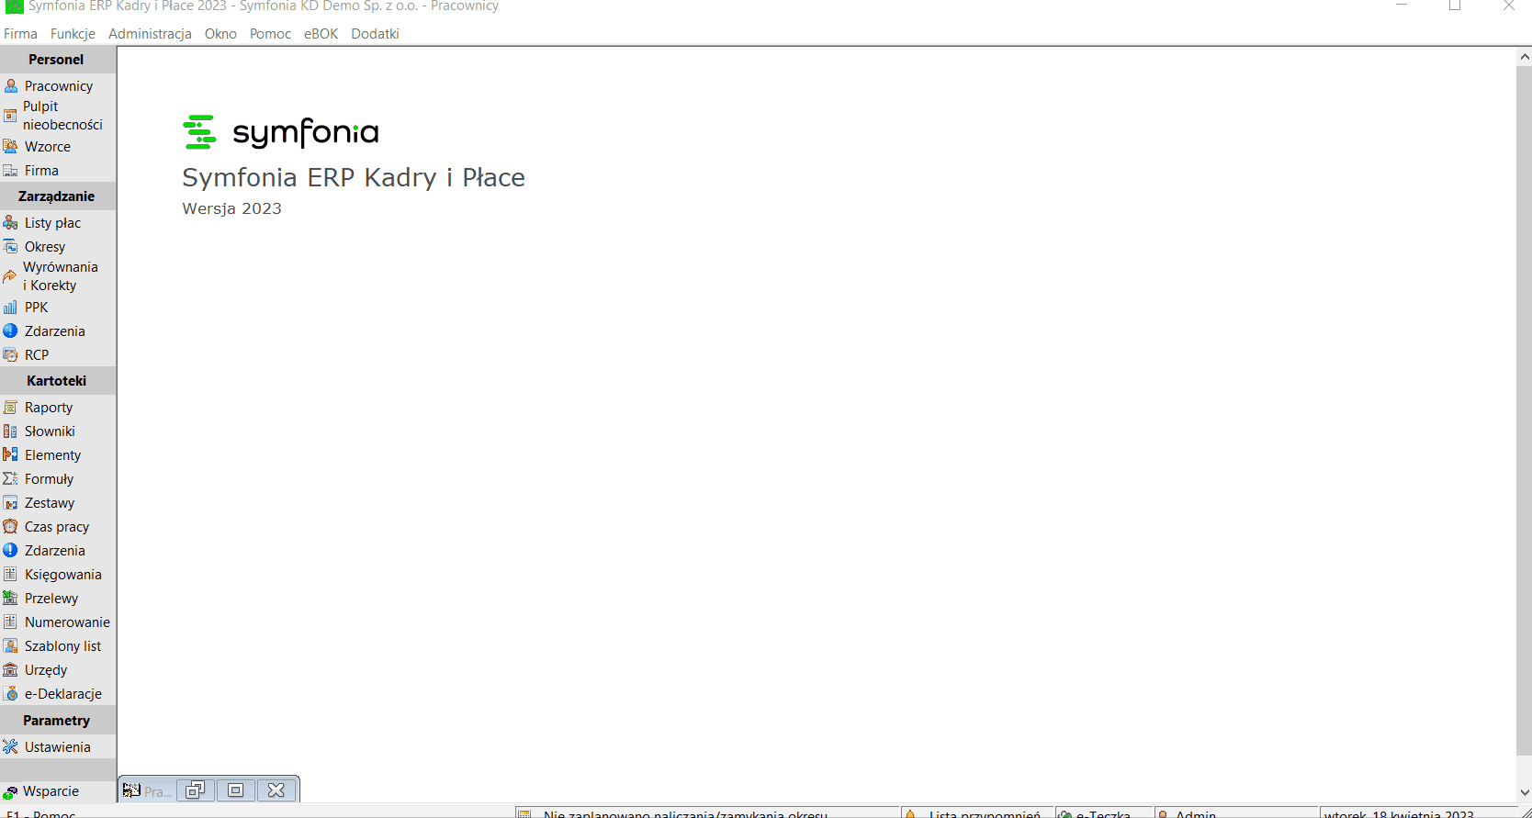Click the e-Deklaracje icon
Image resolution: width=1532 pixels, height=818 pixels.
[x=11, y=693]
